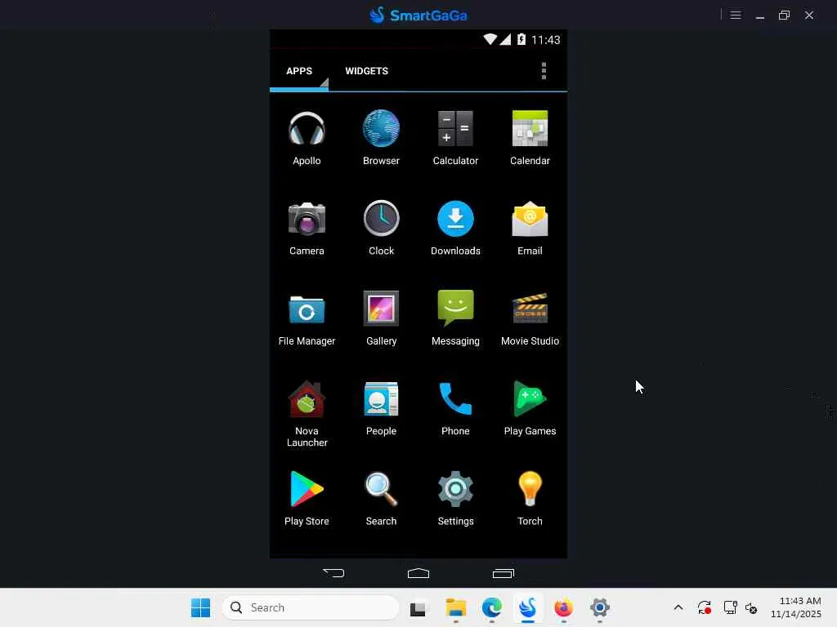Expand hidden system tray icons
Viewport: 837px width, 627px height.
point(678,607)
